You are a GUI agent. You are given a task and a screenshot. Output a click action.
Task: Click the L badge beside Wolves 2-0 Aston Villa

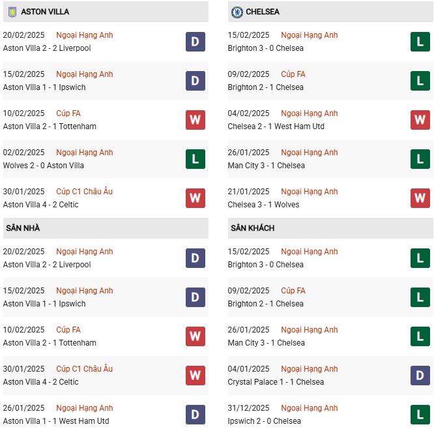(195, 159)
